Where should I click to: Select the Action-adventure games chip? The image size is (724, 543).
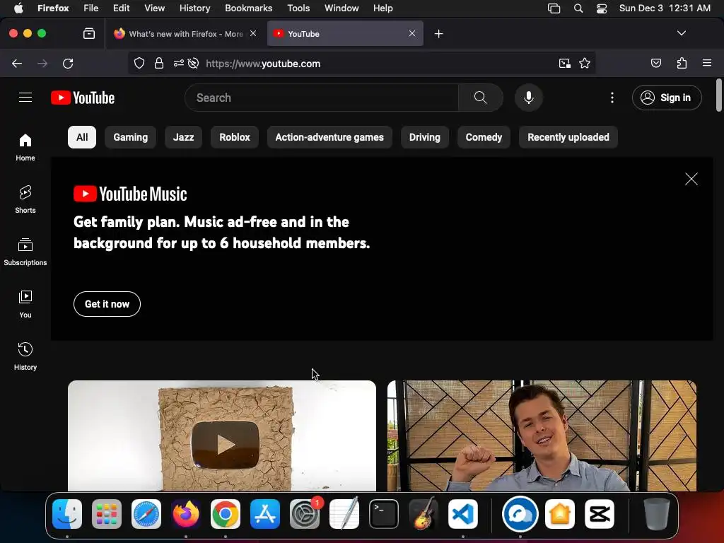coord(329,137)
